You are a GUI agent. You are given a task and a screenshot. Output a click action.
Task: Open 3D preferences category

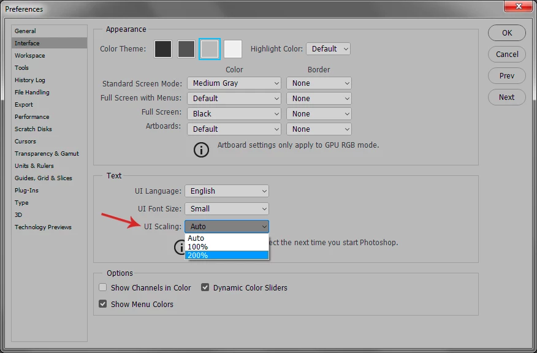[x=49, y=215]
